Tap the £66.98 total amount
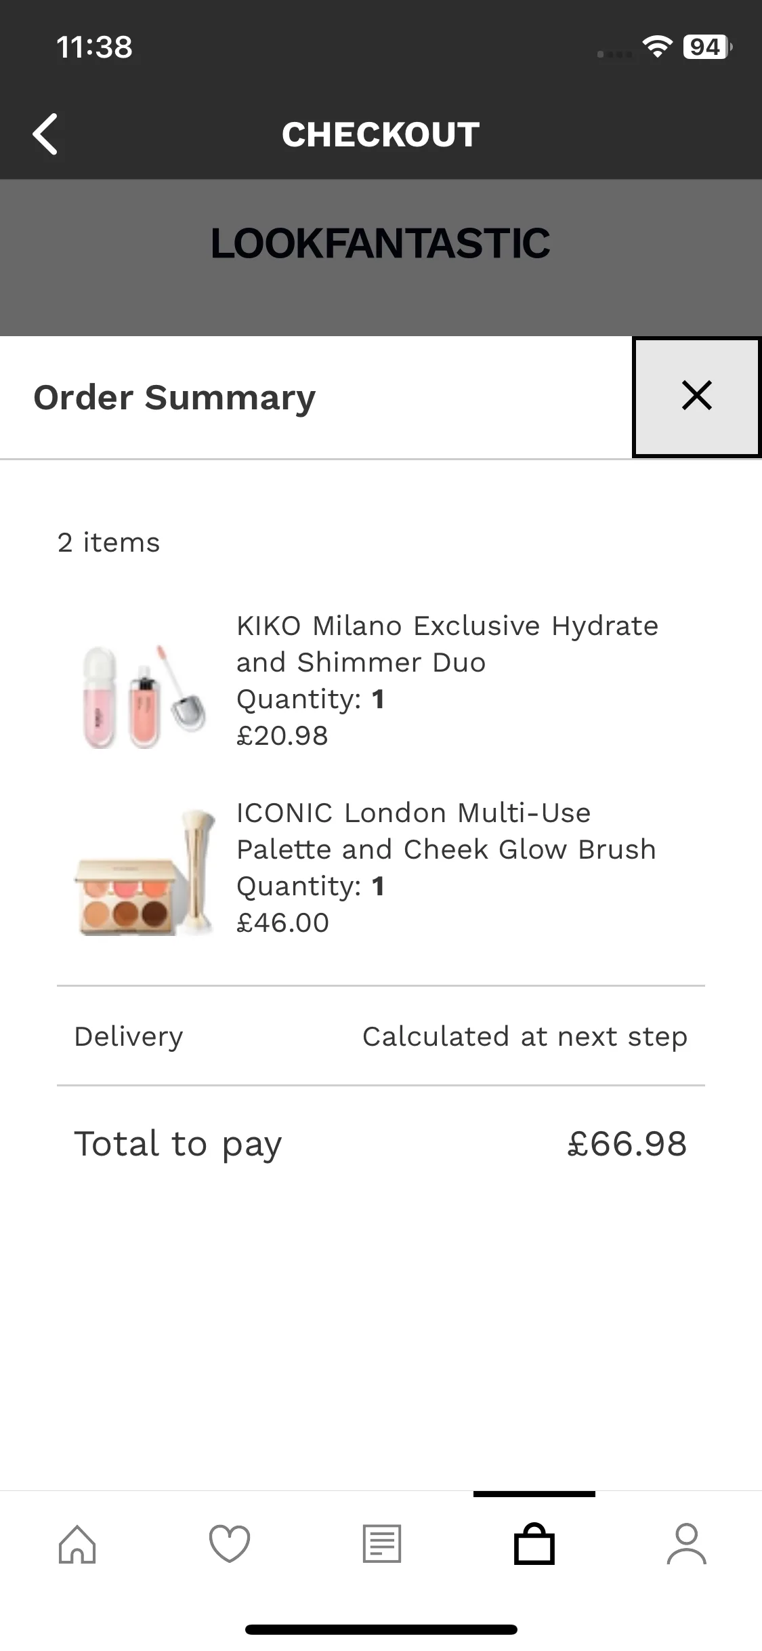The height and width of the screenshot is (1651, 762). pos(627,1144)
